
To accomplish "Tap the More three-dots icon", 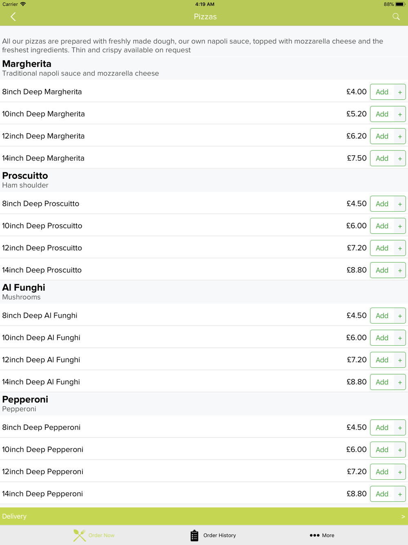I will point(314,535).
